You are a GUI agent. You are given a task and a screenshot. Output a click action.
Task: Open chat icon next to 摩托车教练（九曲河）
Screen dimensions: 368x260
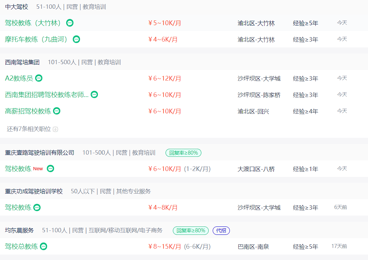click(x=76, y=39)
